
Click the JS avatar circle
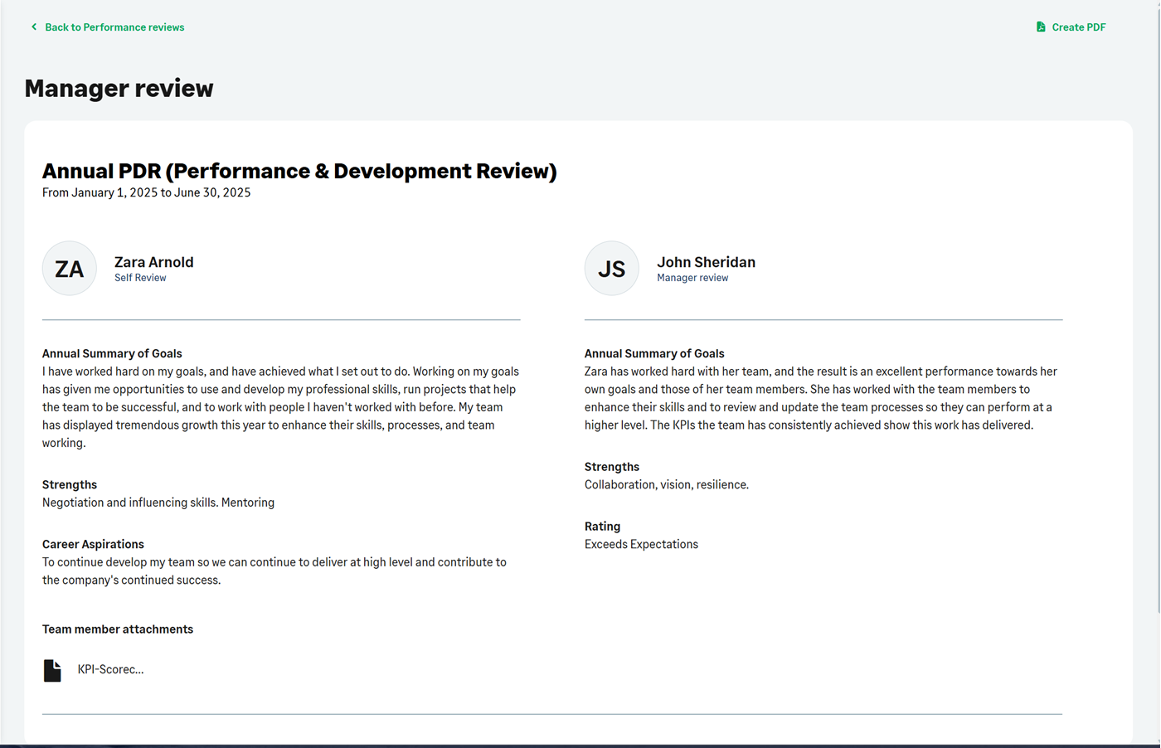click(x=611, y=269)
